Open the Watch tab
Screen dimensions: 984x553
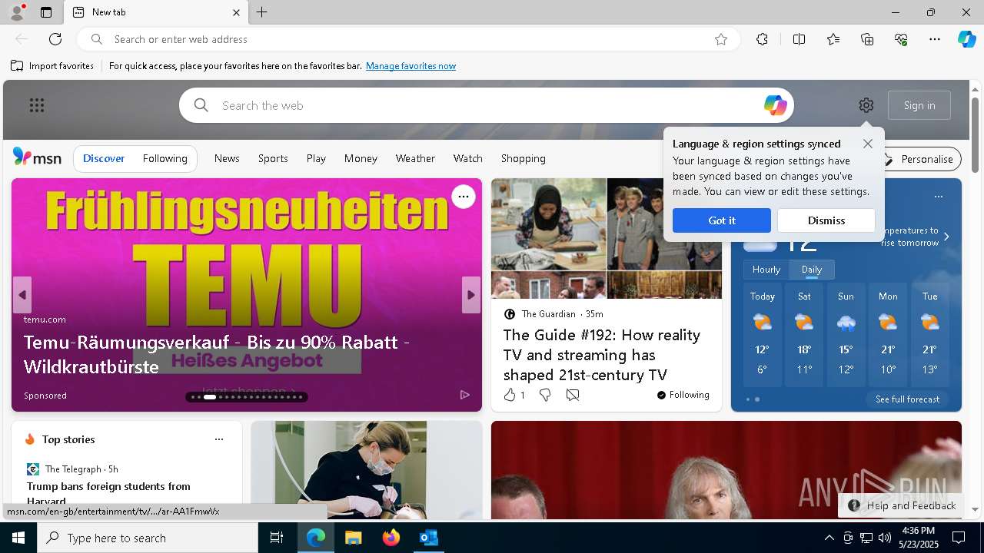click(468, 158)
